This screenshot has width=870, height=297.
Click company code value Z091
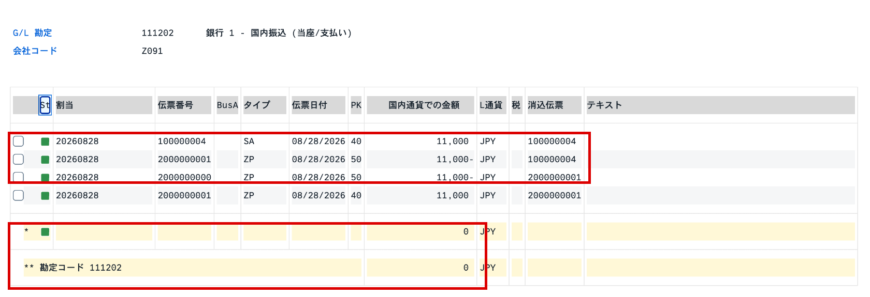tap(152, 51)
